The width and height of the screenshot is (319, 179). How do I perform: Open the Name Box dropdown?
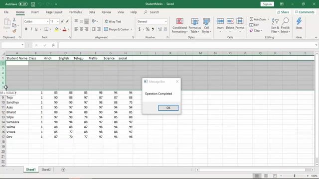coord(22,45)
